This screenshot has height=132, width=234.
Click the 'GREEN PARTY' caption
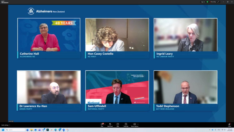tap(26, 109)
